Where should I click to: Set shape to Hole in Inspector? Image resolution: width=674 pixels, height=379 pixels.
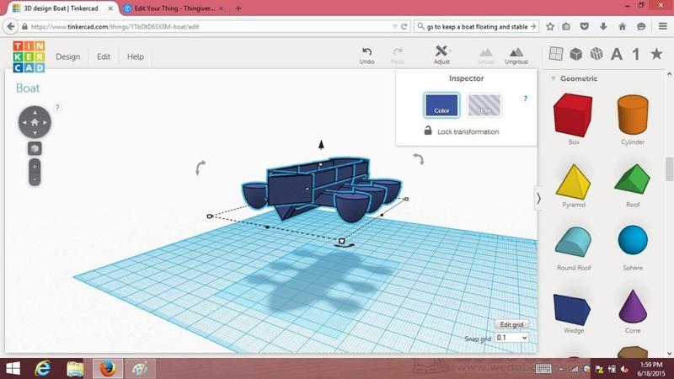coord(484,105)
